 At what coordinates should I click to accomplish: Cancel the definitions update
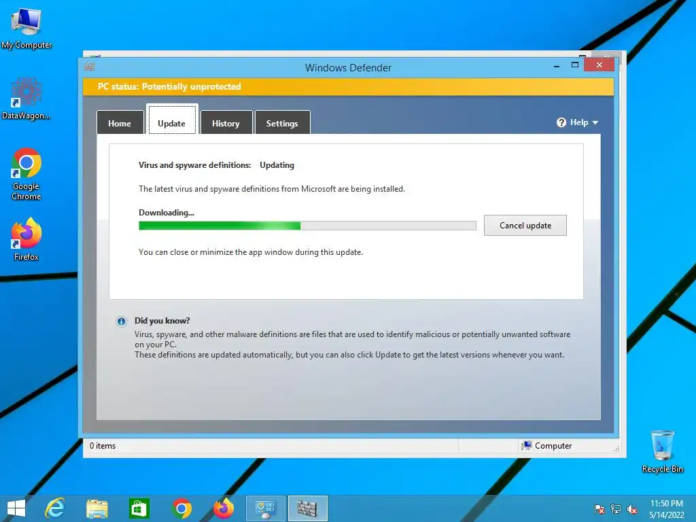(x=525, y=226)
